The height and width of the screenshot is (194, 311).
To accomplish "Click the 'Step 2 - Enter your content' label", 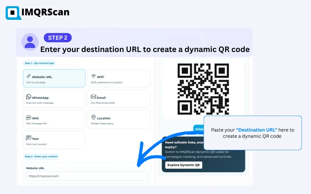I will click(41, 156).
